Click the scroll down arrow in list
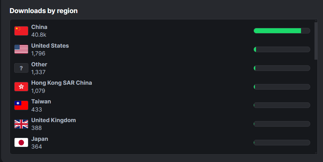 click(x=316, y=153)
